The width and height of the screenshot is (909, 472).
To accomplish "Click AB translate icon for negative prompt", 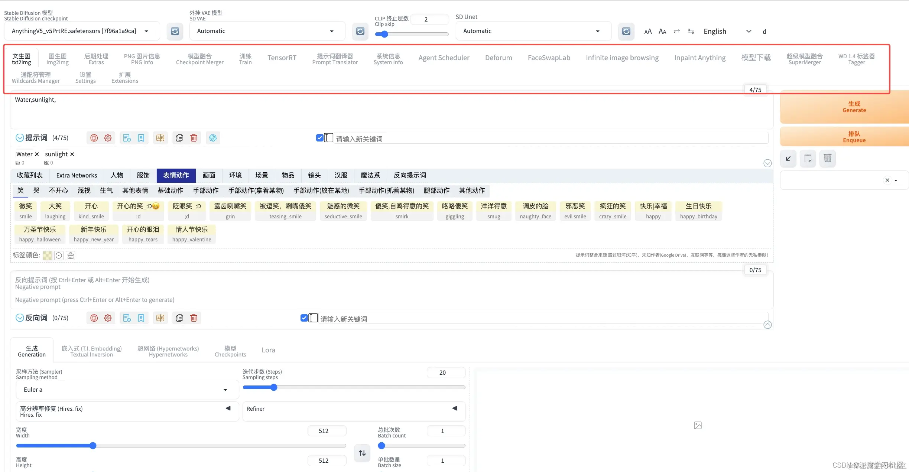I will click(160, 318).
